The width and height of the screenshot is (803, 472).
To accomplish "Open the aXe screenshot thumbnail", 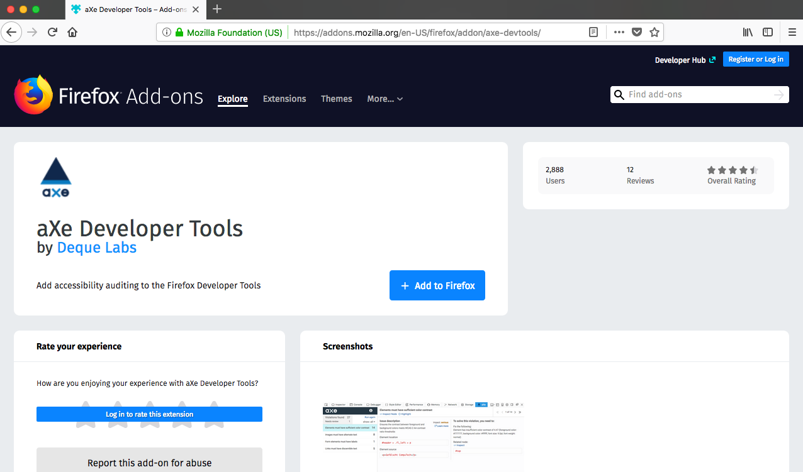I will (x=424, y=436).
